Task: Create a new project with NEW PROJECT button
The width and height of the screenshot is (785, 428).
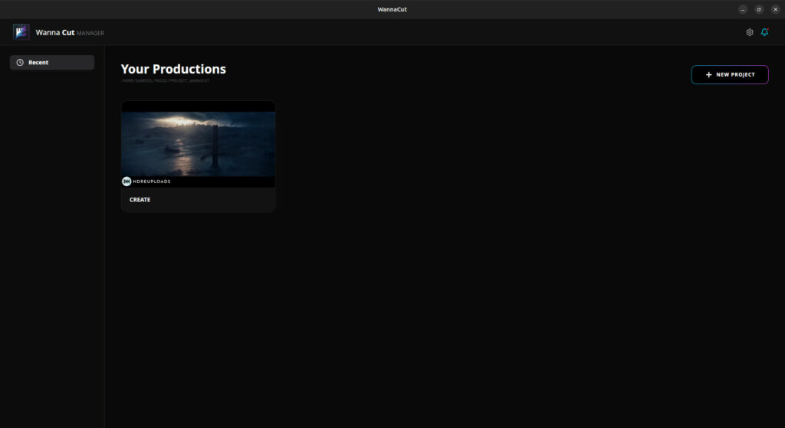Action: pyautogui.click(x=730, y=74)
